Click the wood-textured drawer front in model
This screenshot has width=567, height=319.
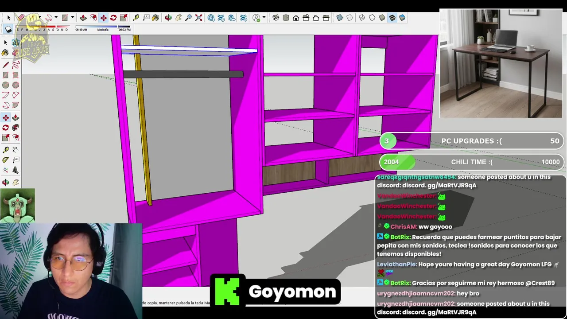tap(288, 173)
